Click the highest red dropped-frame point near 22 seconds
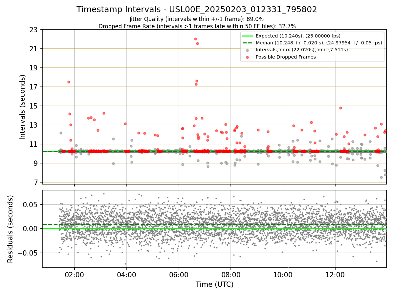The image size is (394, 296). click(195, 39)
